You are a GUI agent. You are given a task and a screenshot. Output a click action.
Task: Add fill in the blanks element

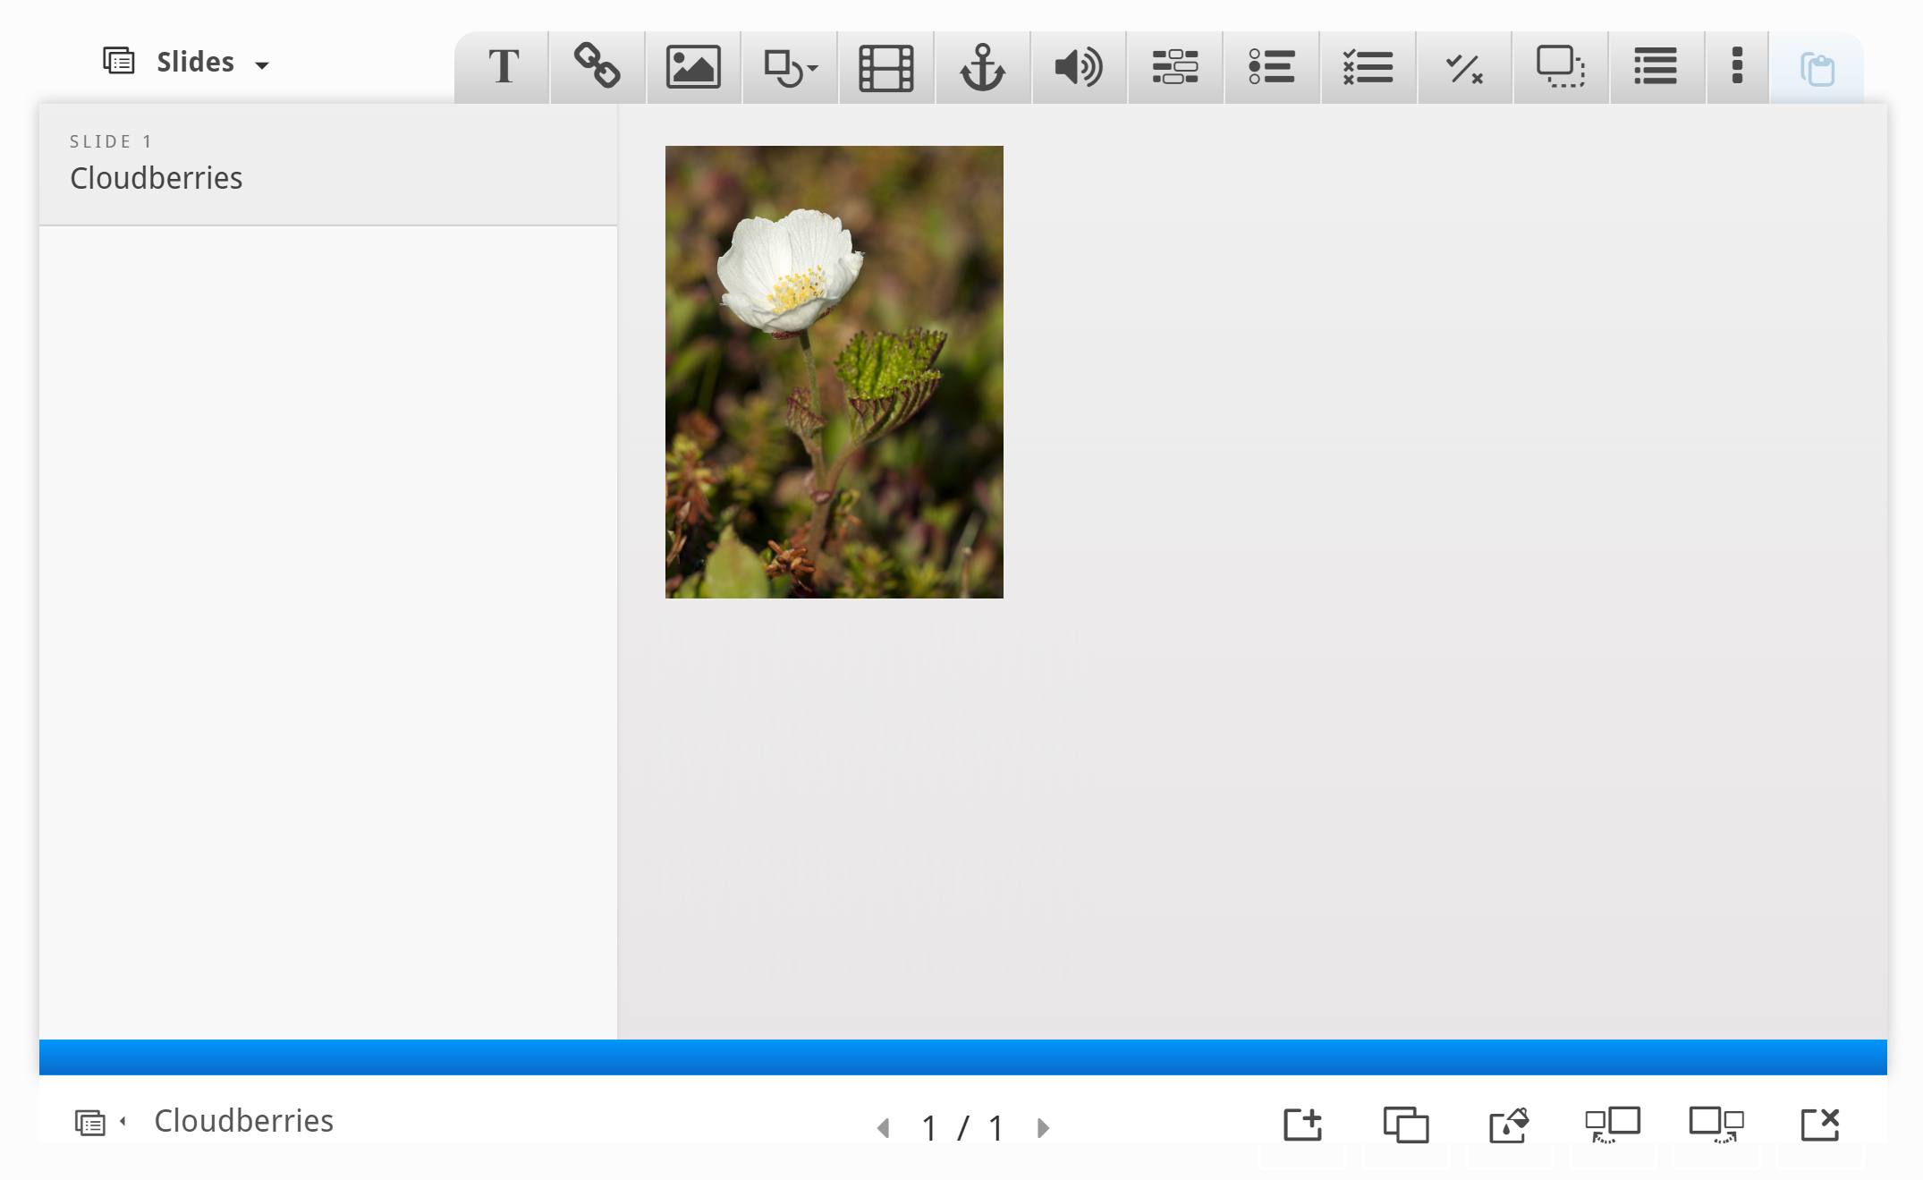1175,67
